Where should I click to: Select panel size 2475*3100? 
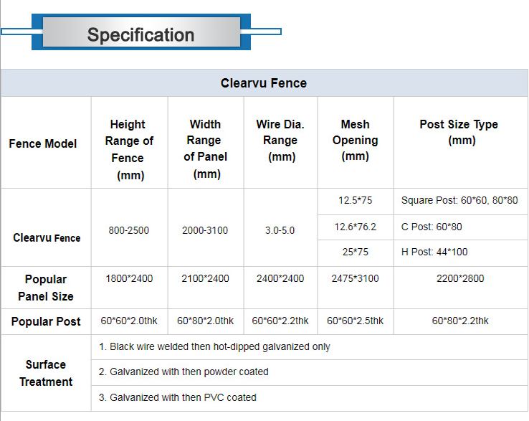coord(355,278)
